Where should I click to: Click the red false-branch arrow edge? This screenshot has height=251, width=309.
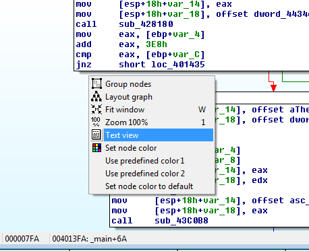point(273,87)
